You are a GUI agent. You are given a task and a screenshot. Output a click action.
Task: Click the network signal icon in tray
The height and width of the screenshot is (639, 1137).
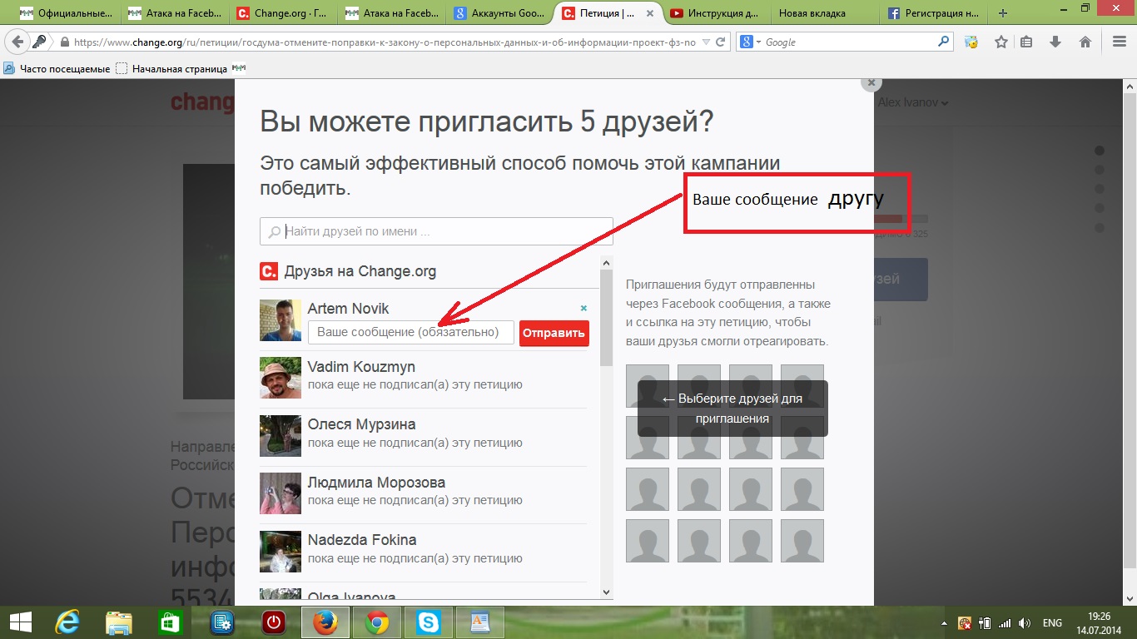pyautogui.click(x=1005, y=622)
